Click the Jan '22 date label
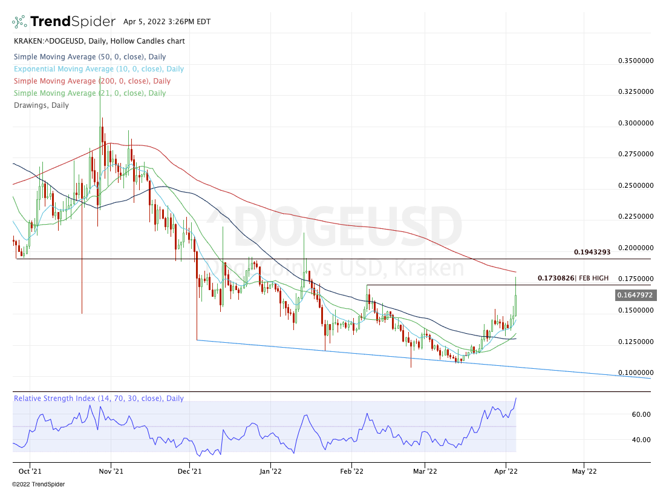Screen dimensions: 669x490 [x=270, y=471]
